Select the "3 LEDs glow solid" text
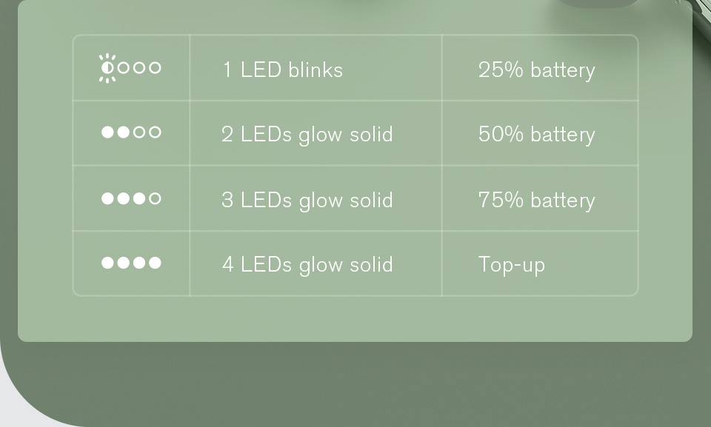The height and width of the screenshot is (427, 711). tap(307, 201)
